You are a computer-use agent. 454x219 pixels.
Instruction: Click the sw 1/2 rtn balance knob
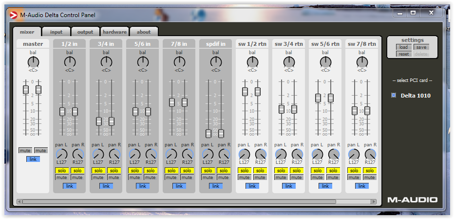point(252,62)
